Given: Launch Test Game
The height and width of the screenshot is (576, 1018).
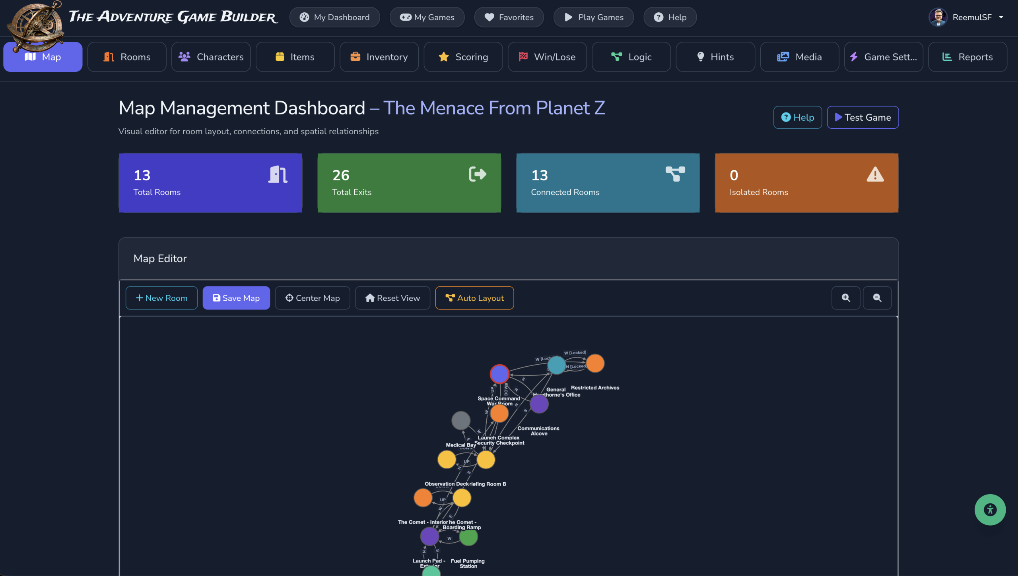Looking at the screenshot, I should pos(863,117).
